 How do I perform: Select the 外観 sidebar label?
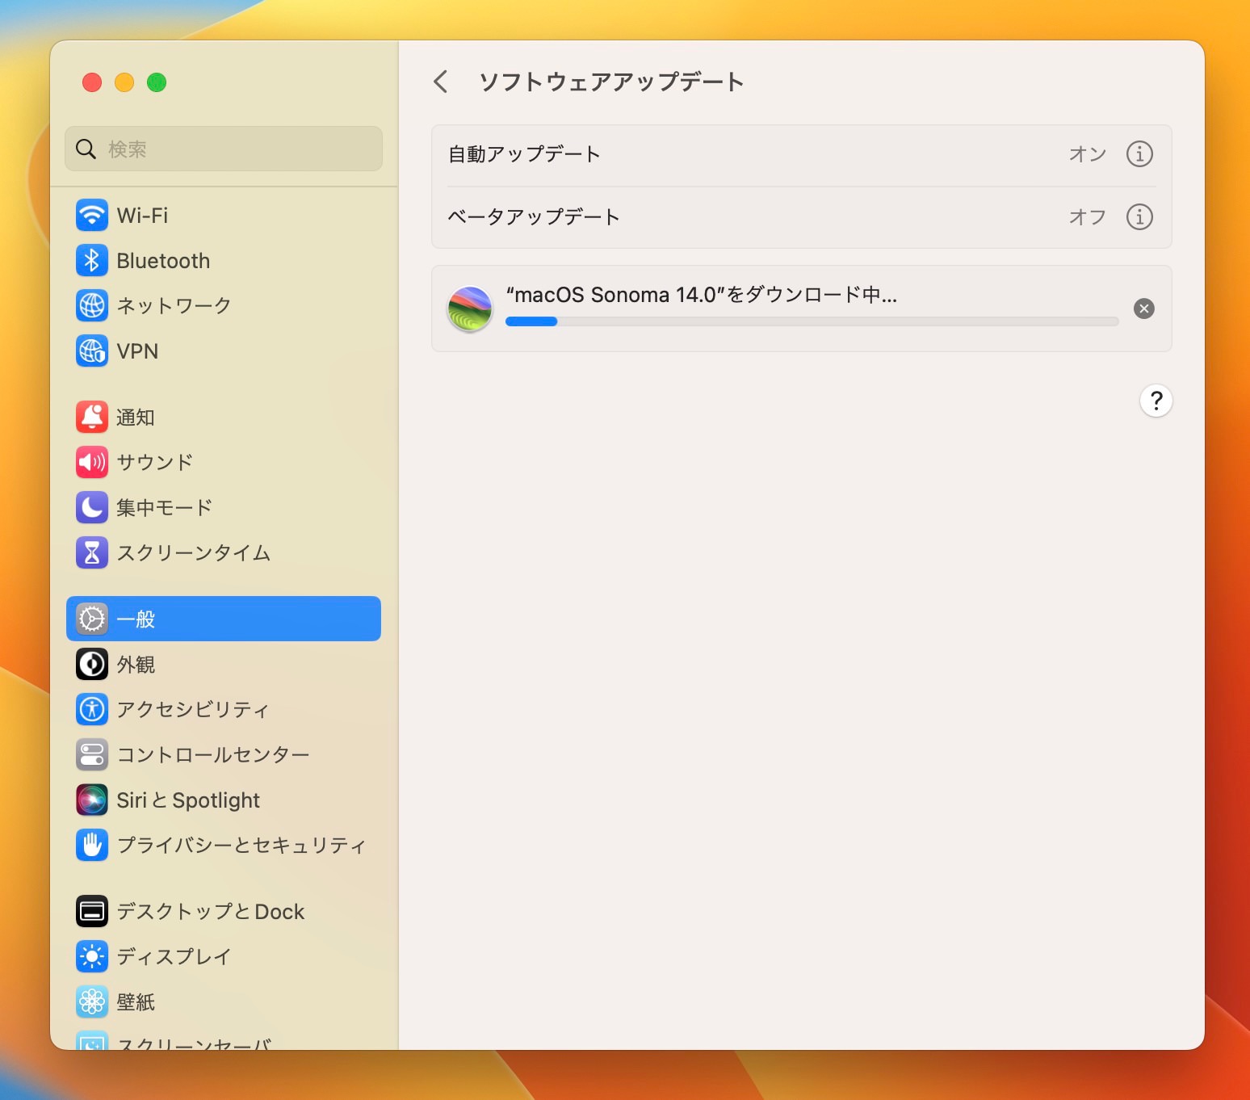136,664
